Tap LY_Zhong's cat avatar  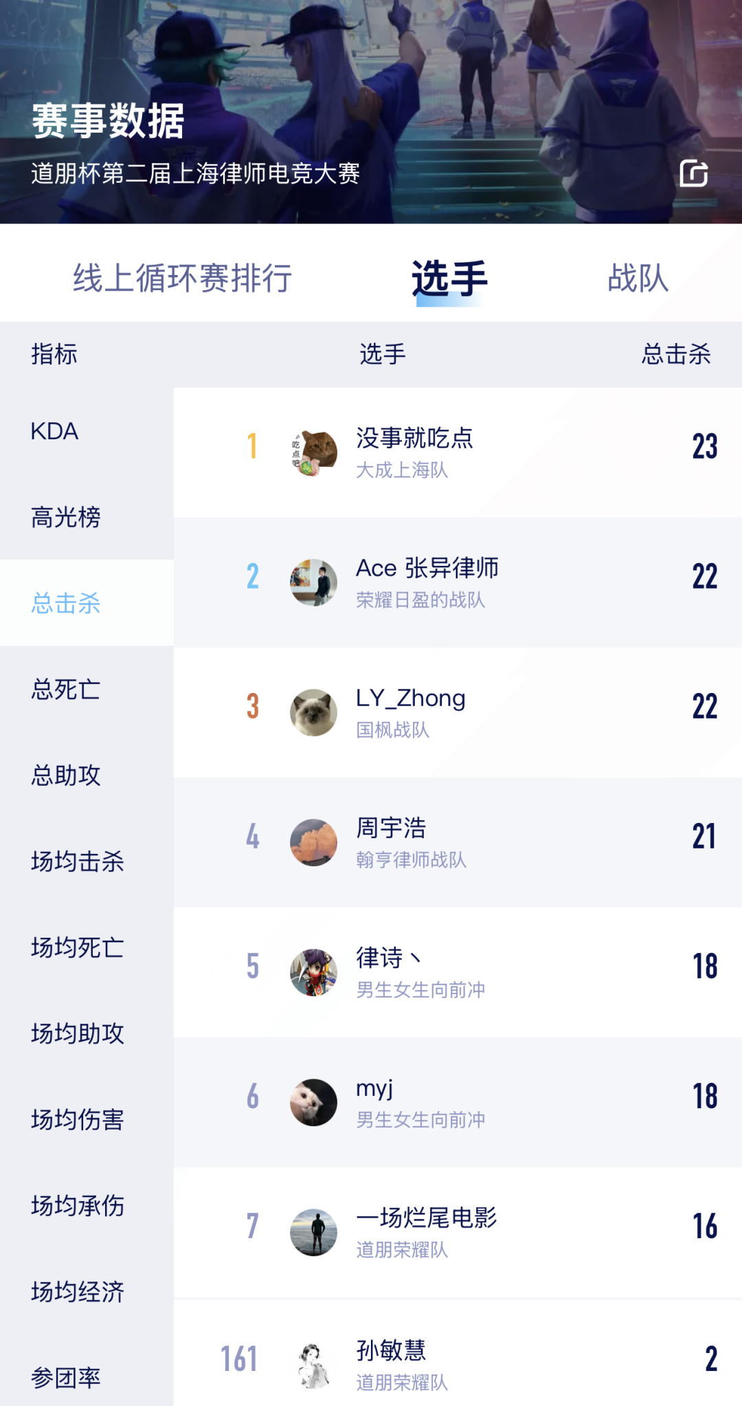click(x=314, y=712)
